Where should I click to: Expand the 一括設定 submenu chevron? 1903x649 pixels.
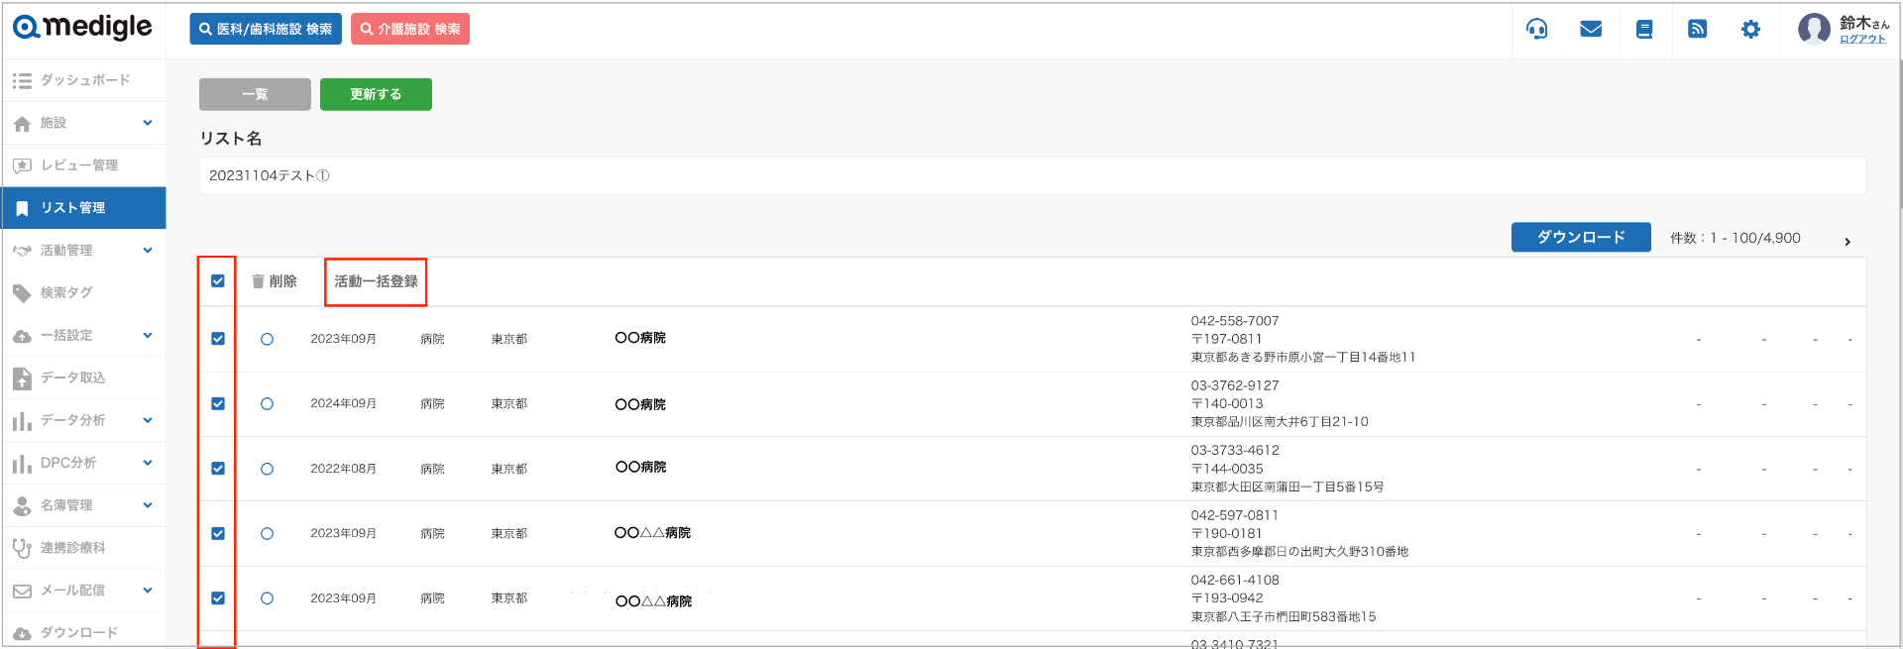pyautogui.click(x=148, y=335)
